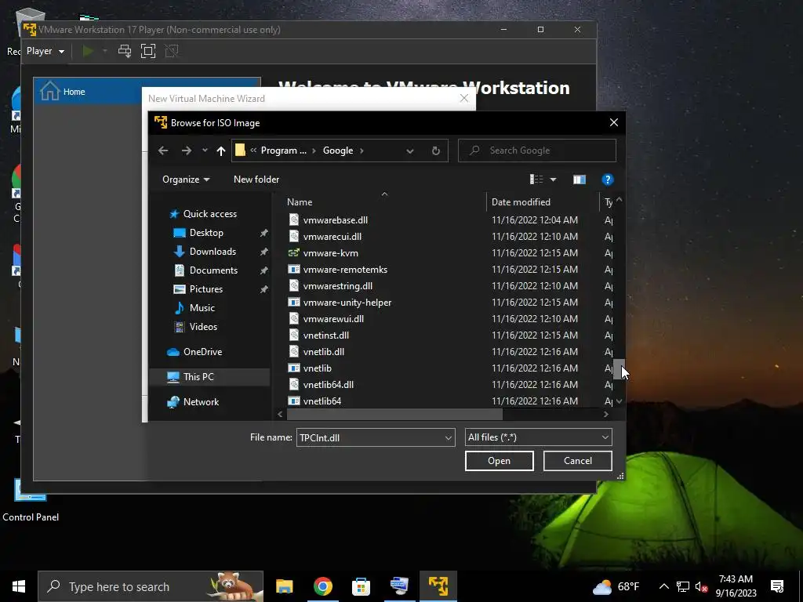
Task: Click Send Ctrl+Alt+Del icon in VMware
Action: click(125, 51)
